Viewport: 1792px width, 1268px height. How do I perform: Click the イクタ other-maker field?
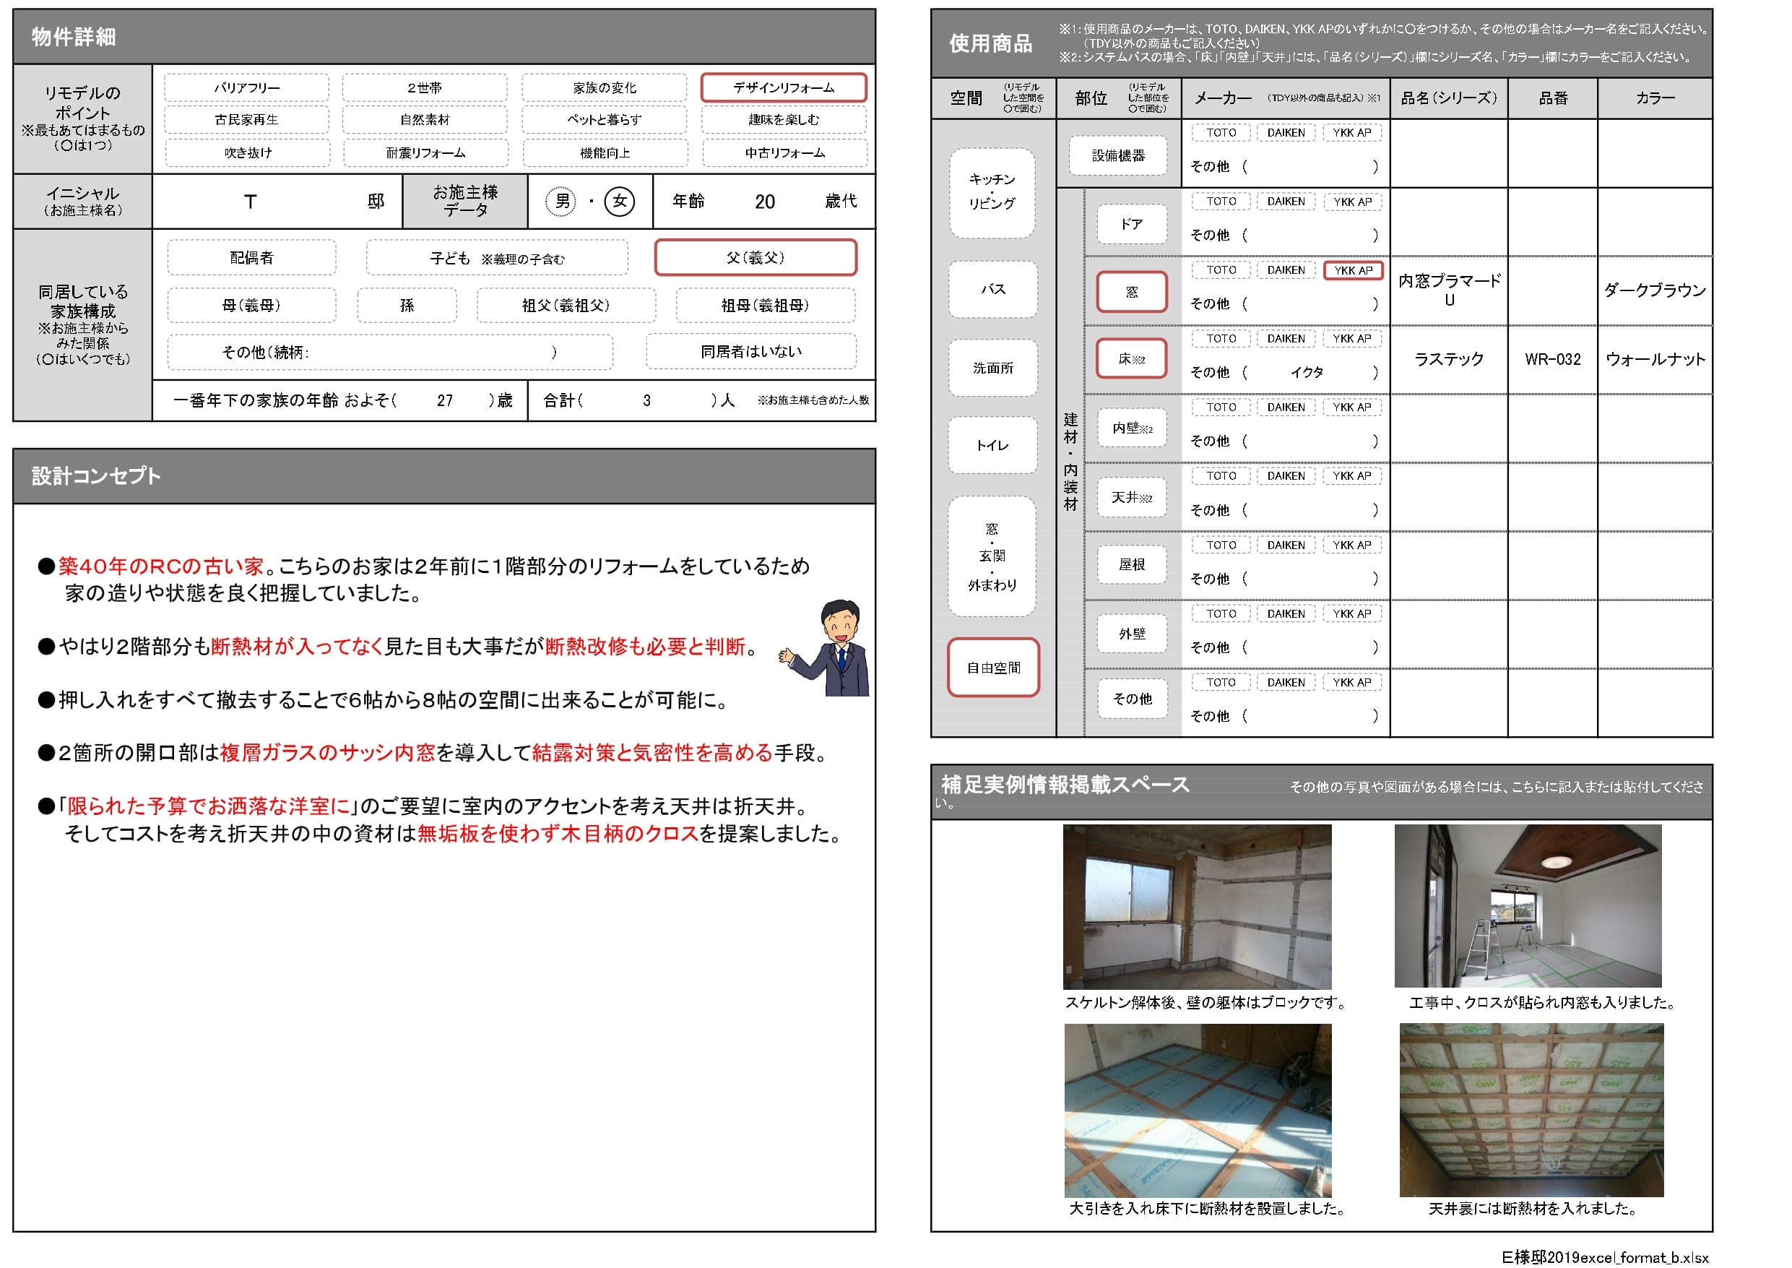1307,372
